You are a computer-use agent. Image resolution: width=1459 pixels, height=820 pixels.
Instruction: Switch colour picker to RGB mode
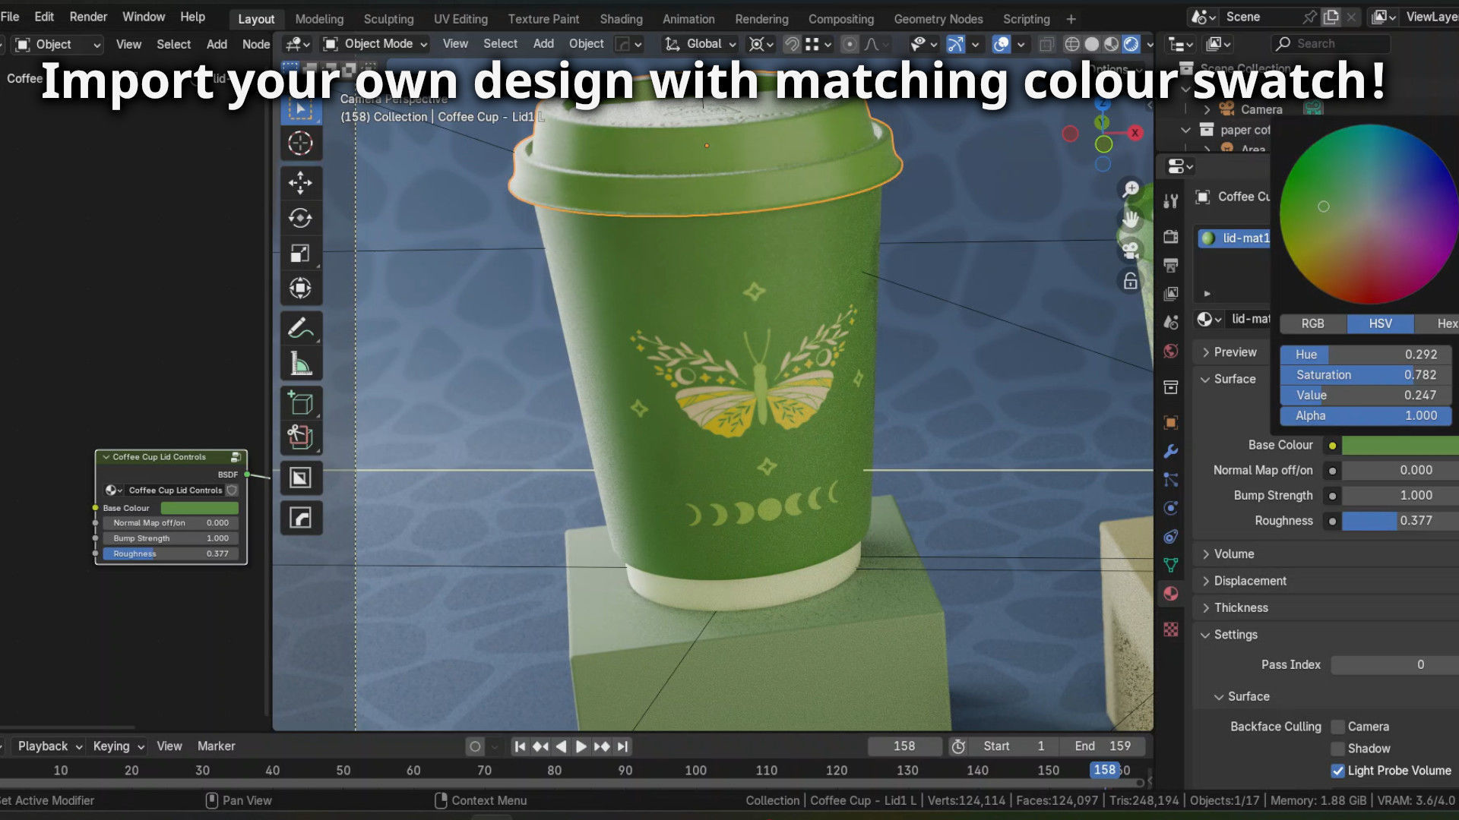(x=1312, y=323)
